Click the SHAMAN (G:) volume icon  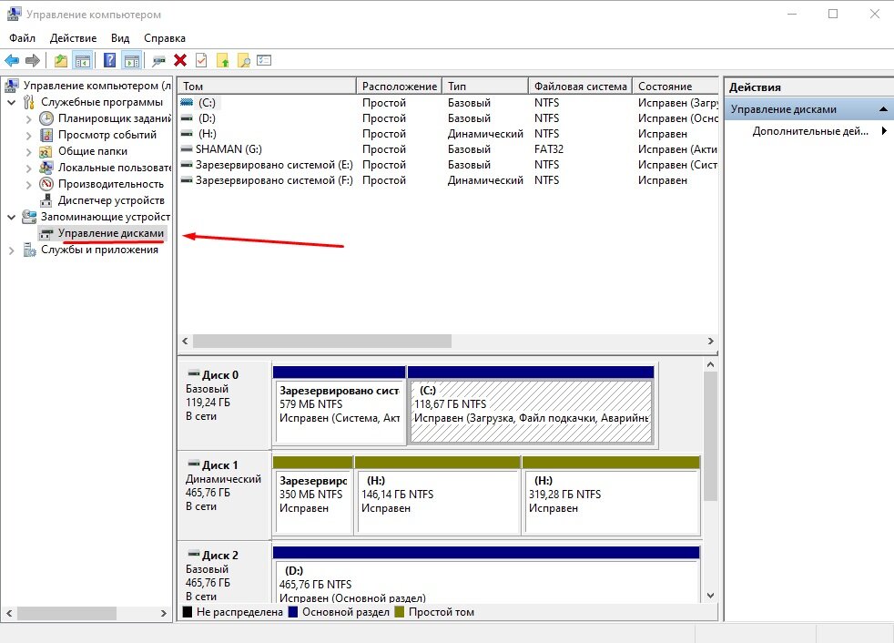(187, 149)
